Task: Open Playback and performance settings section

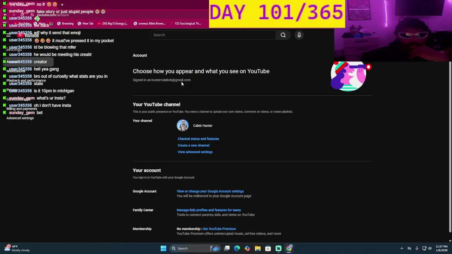Action: click(x=26, y=80)
